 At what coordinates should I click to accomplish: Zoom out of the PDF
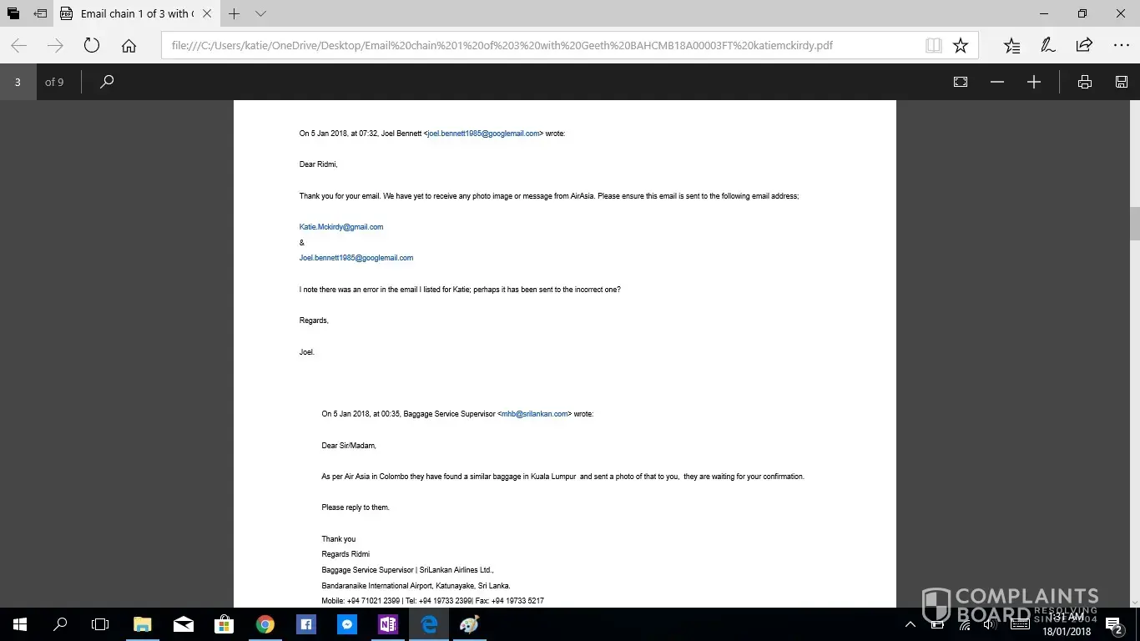click(x=997, y=82)
